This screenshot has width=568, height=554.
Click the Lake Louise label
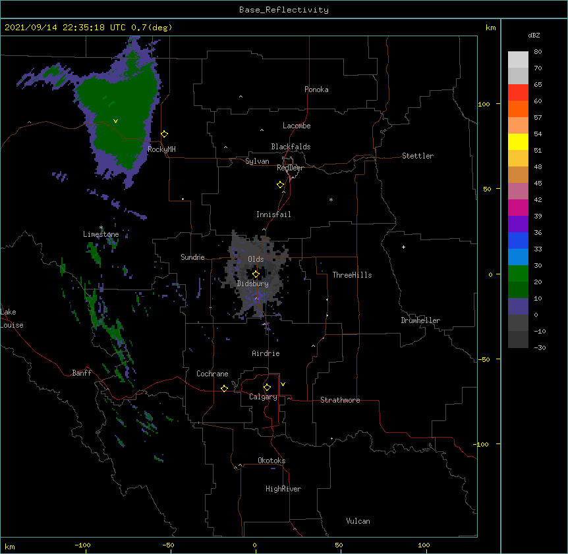coord(12,318)
